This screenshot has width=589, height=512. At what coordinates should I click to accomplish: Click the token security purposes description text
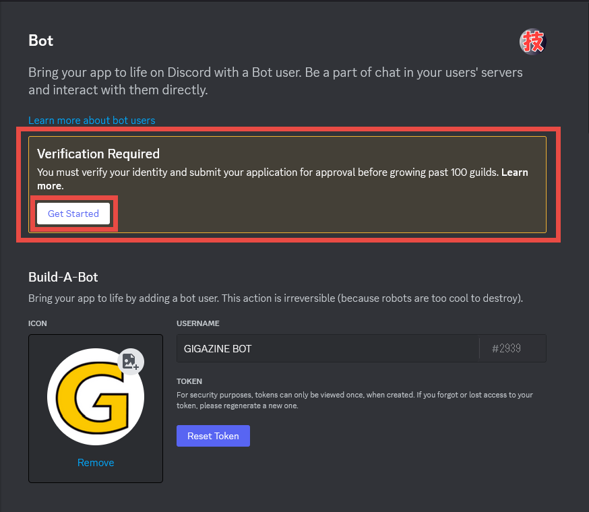tap(354, 400)
